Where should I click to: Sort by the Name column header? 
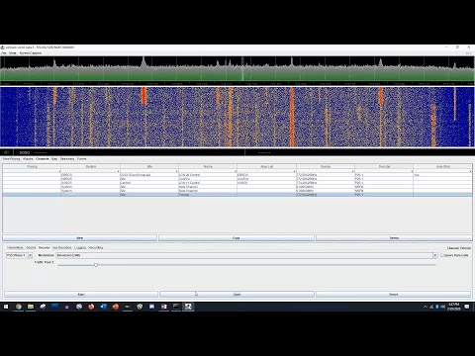coord(208,166)
